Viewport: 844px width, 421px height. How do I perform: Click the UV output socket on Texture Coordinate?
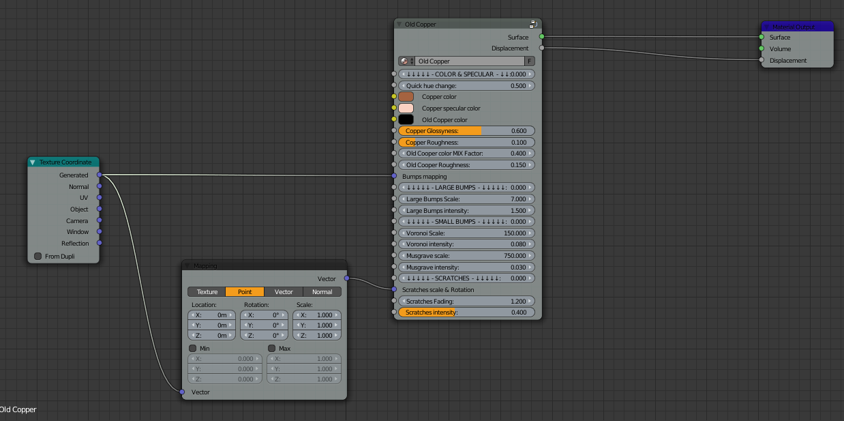click(x=99, y=198)
